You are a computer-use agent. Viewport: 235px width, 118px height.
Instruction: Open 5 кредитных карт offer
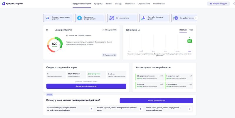pos(179,77)
